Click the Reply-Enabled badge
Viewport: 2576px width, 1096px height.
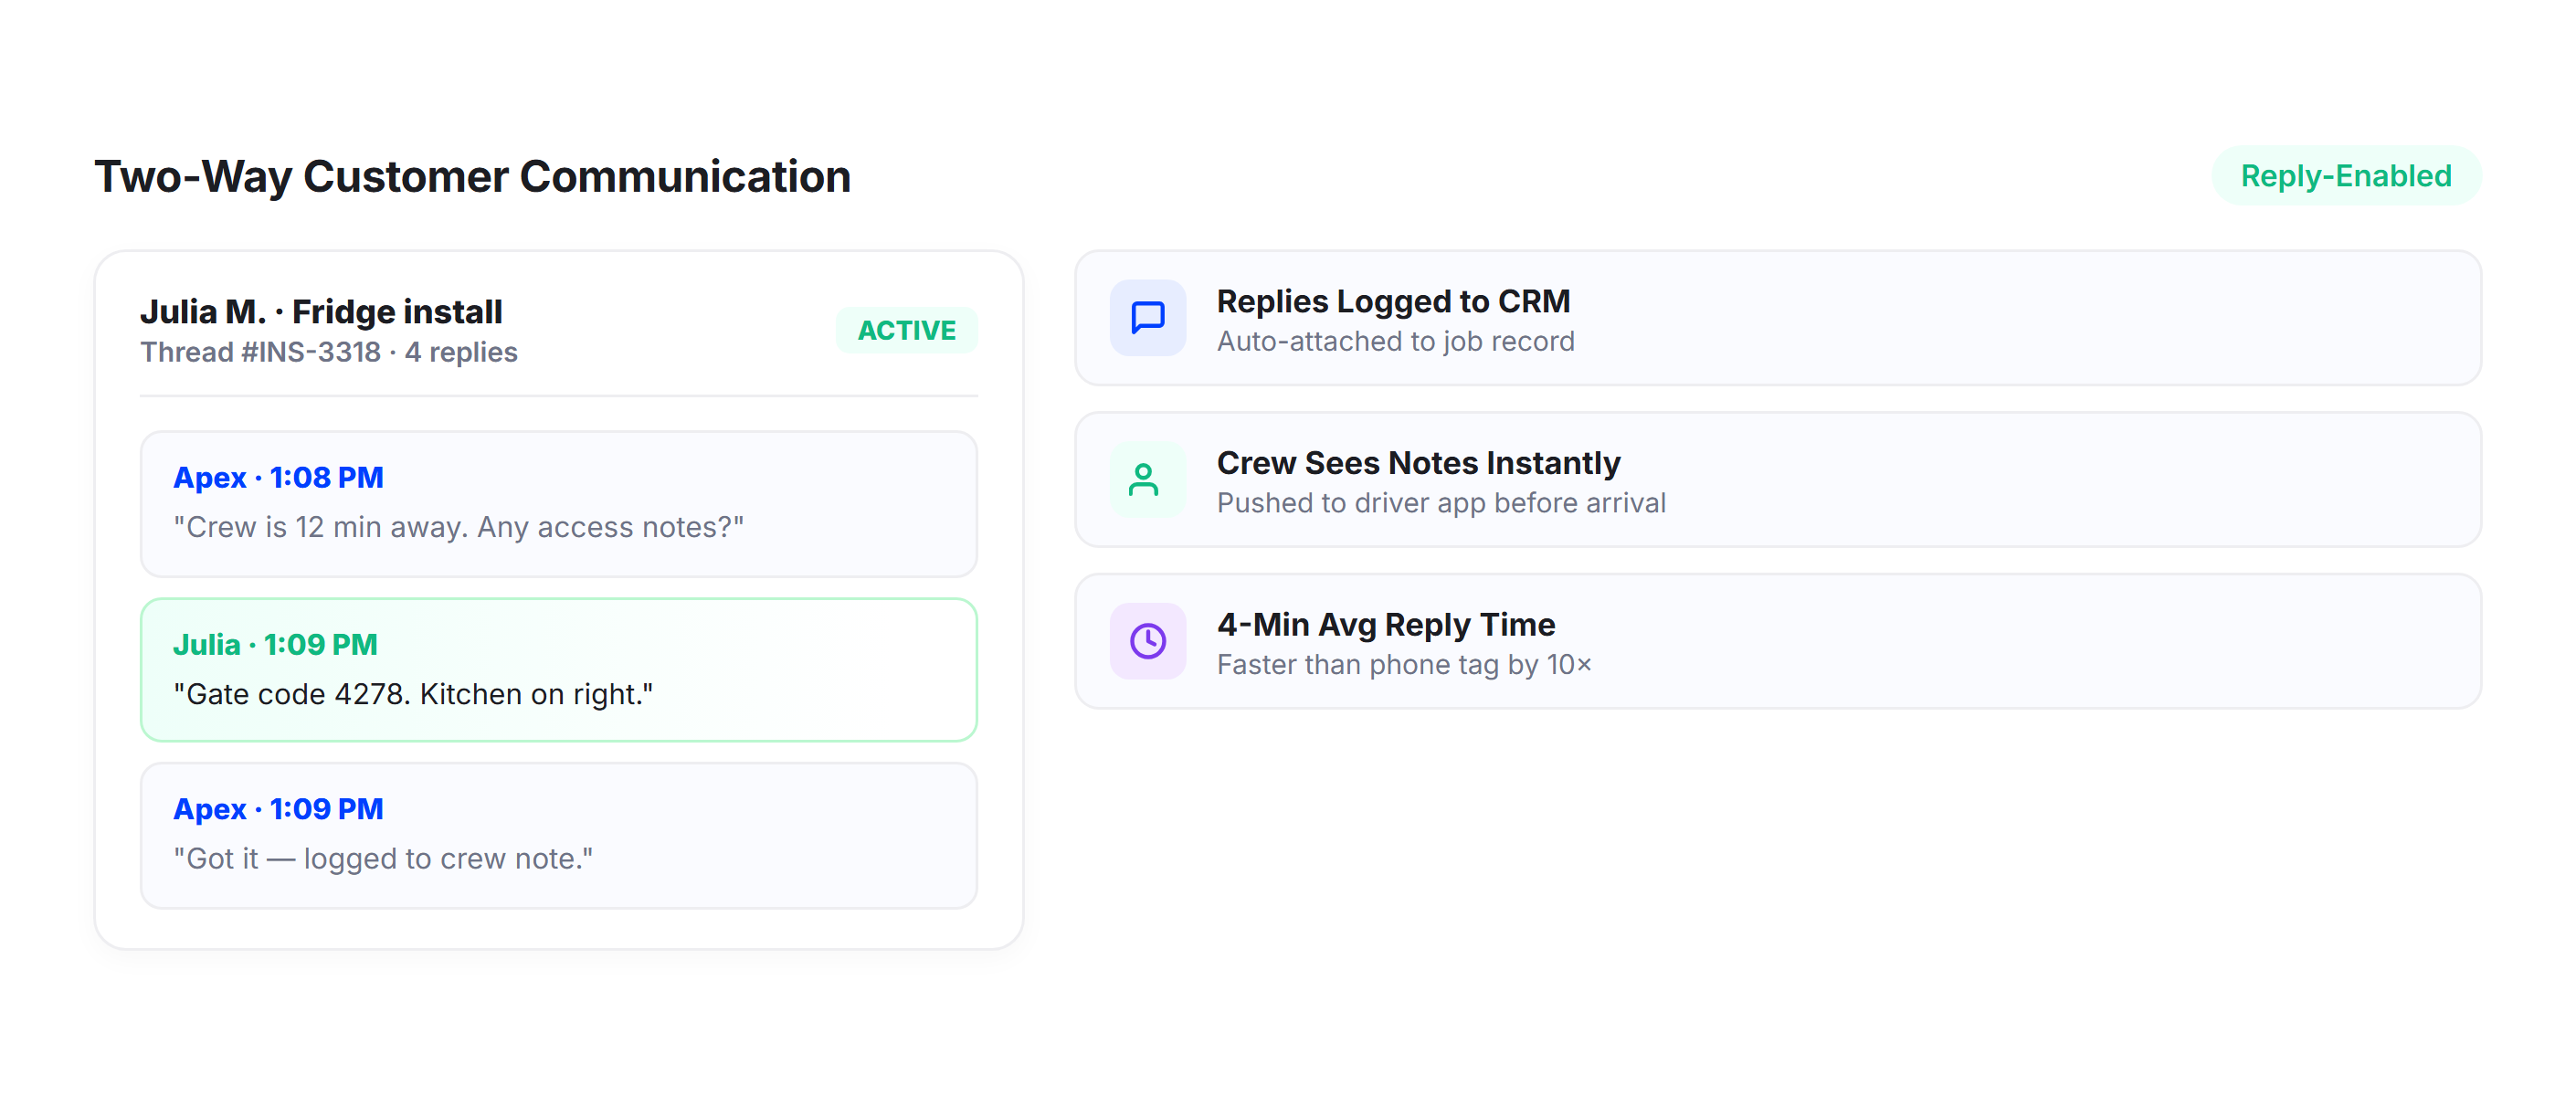pos(2345,176)
